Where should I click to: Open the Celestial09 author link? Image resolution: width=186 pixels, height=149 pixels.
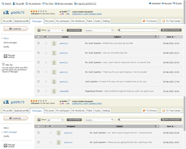coord(64,91)
